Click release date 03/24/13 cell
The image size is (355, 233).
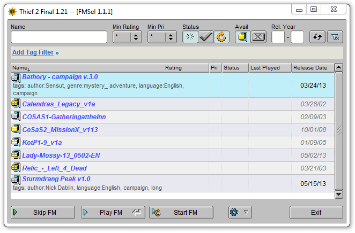(x=313, y=86)
